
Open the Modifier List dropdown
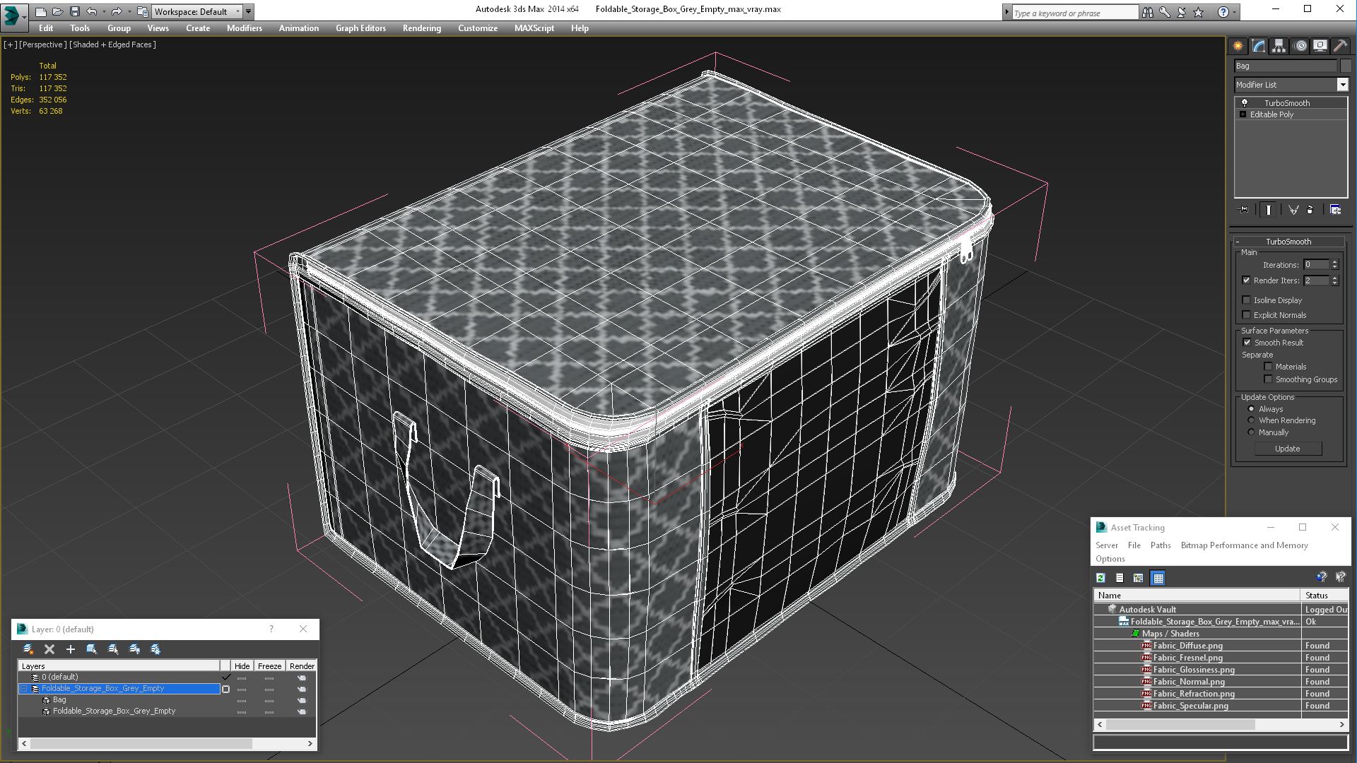[1342, 85]
